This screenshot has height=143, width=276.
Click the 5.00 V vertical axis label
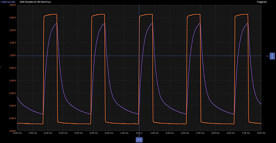pyautogui.click(x=13, y=5)
